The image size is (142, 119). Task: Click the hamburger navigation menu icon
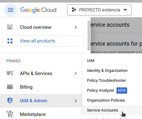pyautogui.click(x=11, y=10)
